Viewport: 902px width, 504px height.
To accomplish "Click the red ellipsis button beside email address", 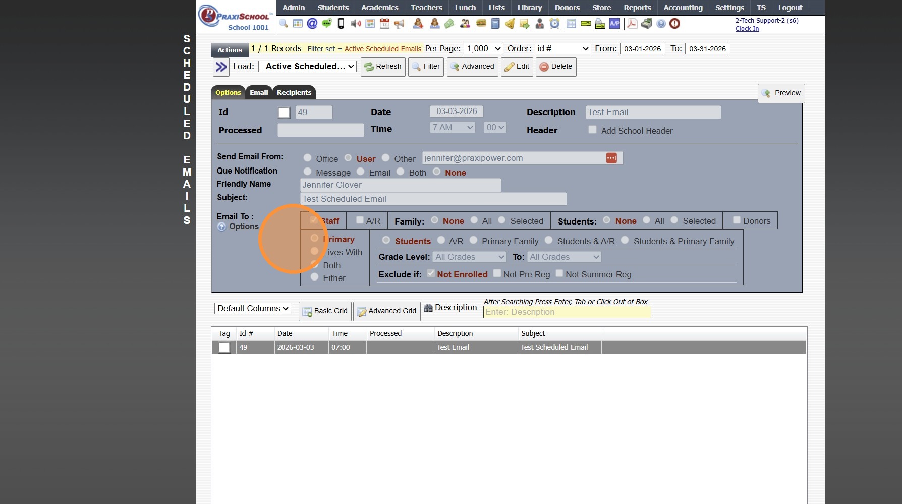I will click(611, 158).
